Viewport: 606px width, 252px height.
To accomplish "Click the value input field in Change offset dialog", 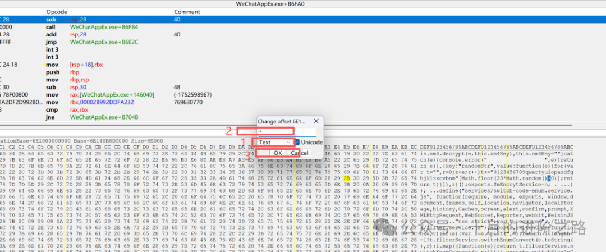I will [x=287, y=132].
